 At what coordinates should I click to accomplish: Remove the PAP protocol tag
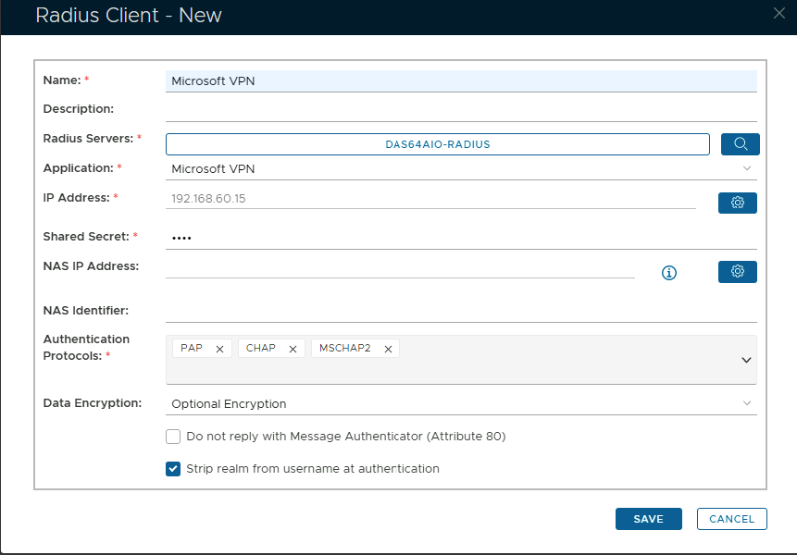point(219,349)
